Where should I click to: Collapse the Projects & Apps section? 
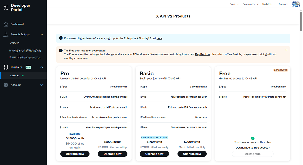(42, 34)
